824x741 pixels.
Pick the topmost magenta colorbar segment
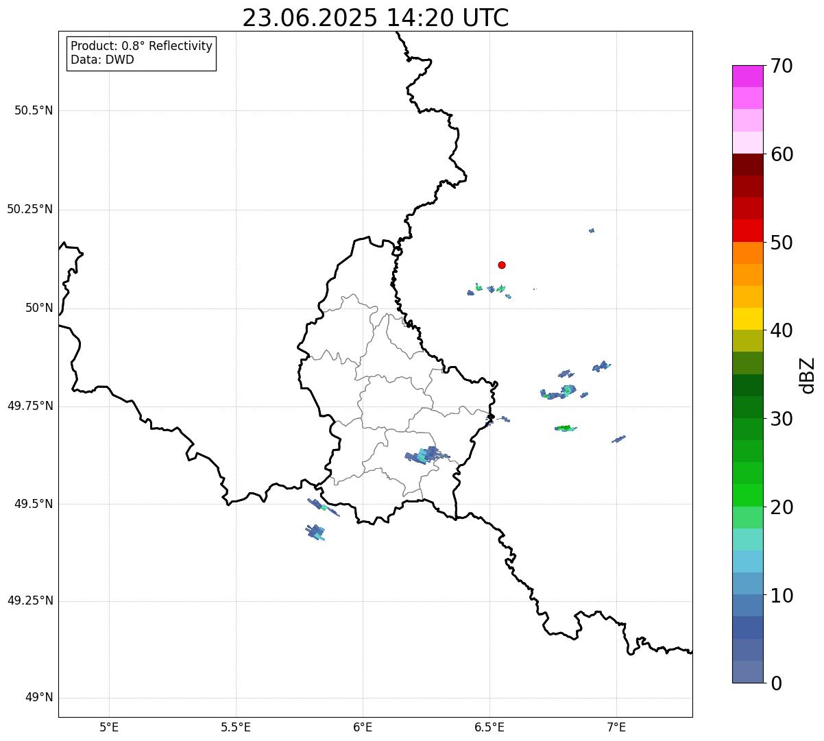pyautogui.click(x=747, y=76)
